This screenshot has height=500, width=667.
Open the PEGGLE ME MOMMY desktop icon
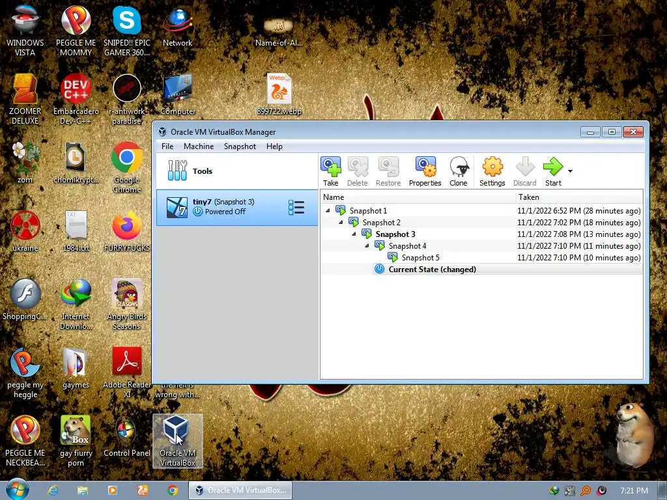(76, 31)
